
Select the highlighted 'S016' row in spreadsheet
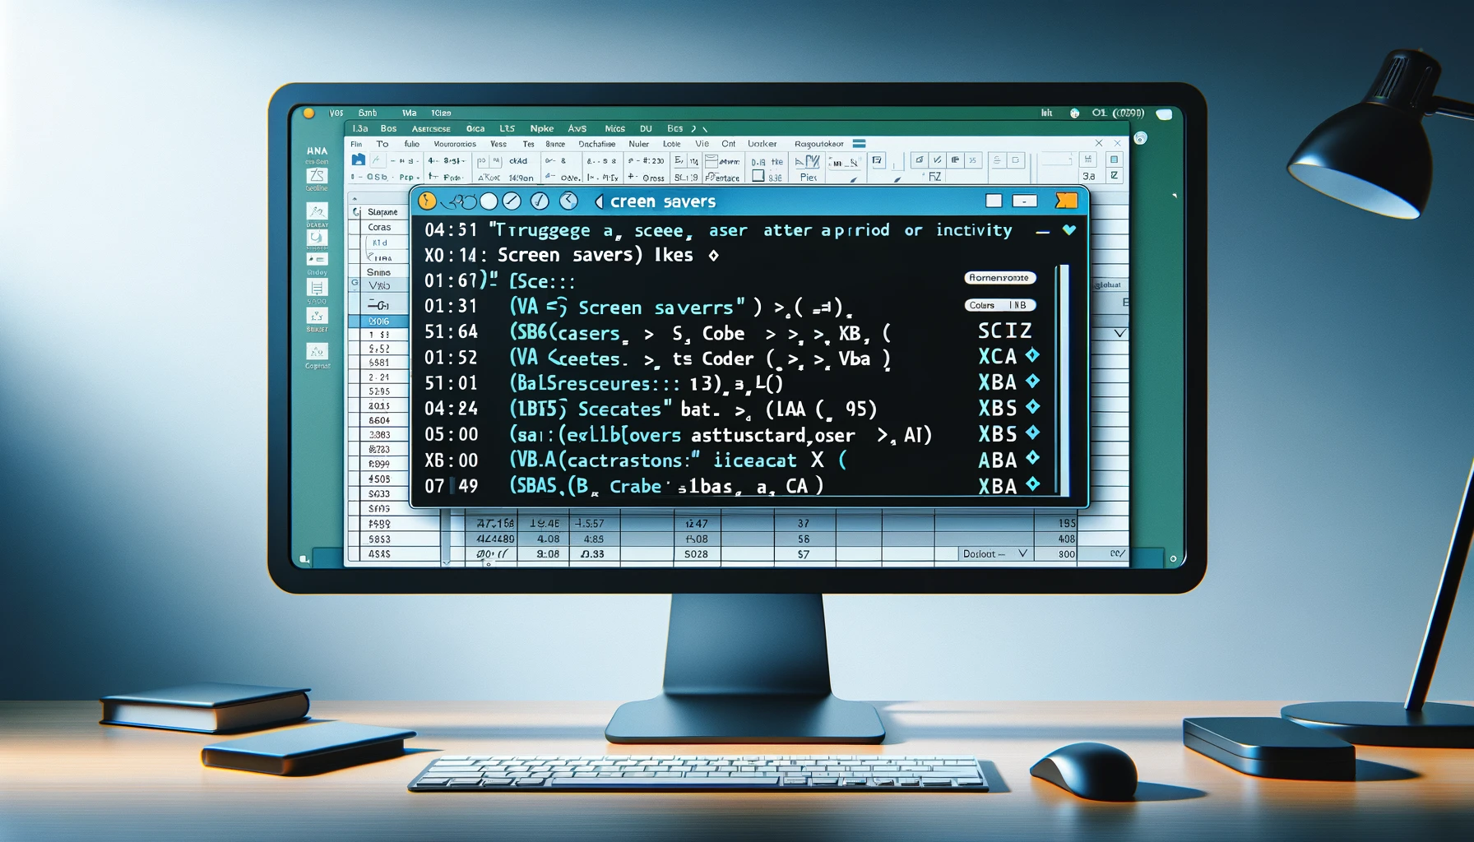378,322
